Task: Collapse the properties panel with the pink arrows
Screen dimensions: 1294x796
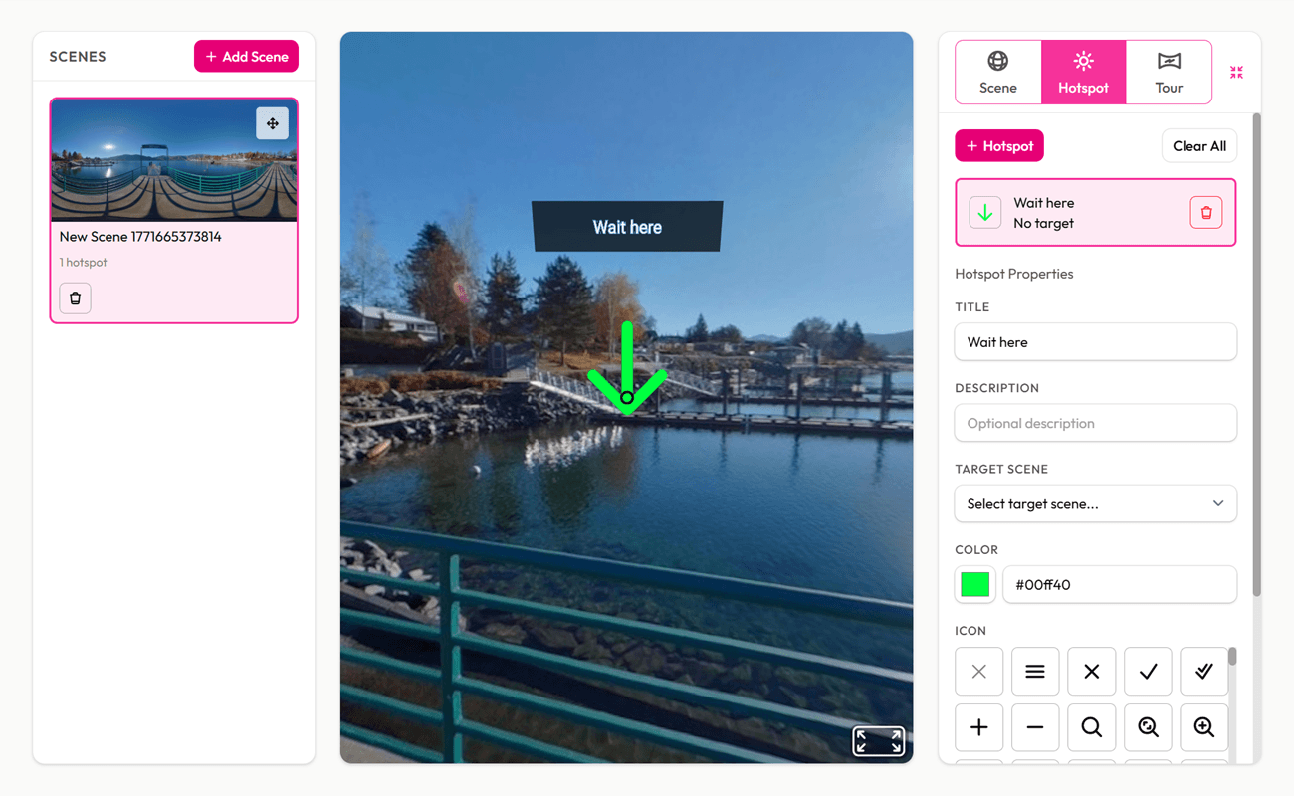Action: [1236, 73]
